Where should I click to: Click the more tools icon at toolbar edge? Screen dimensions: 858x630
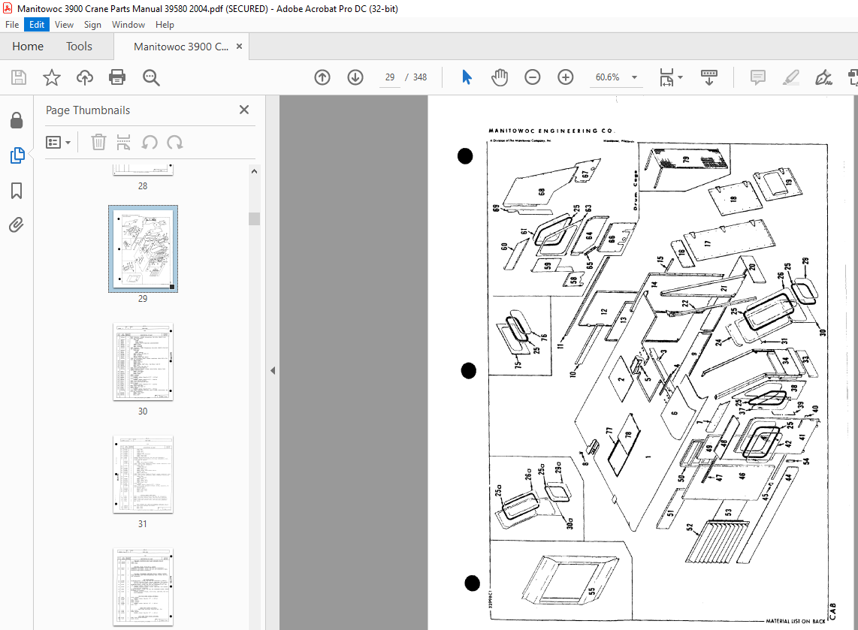[x=853, y=77]
